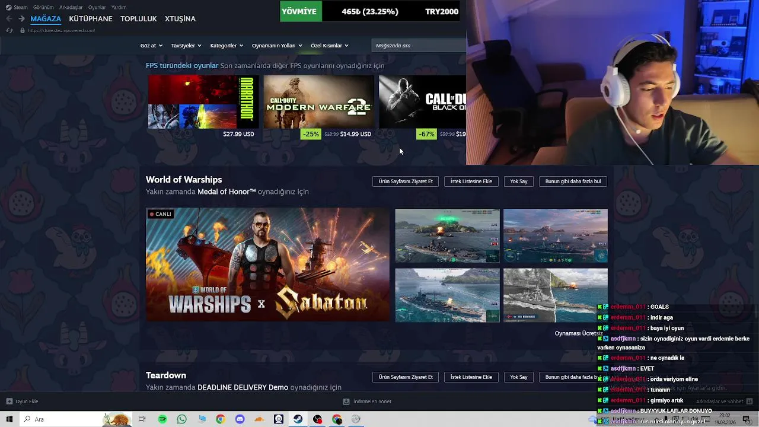Image resolution: width=759 pixels, height=427 pixels.
Task: Click Ürün Sayfasını Ziyaret Et for Teardown
Action: pos(406,377)
